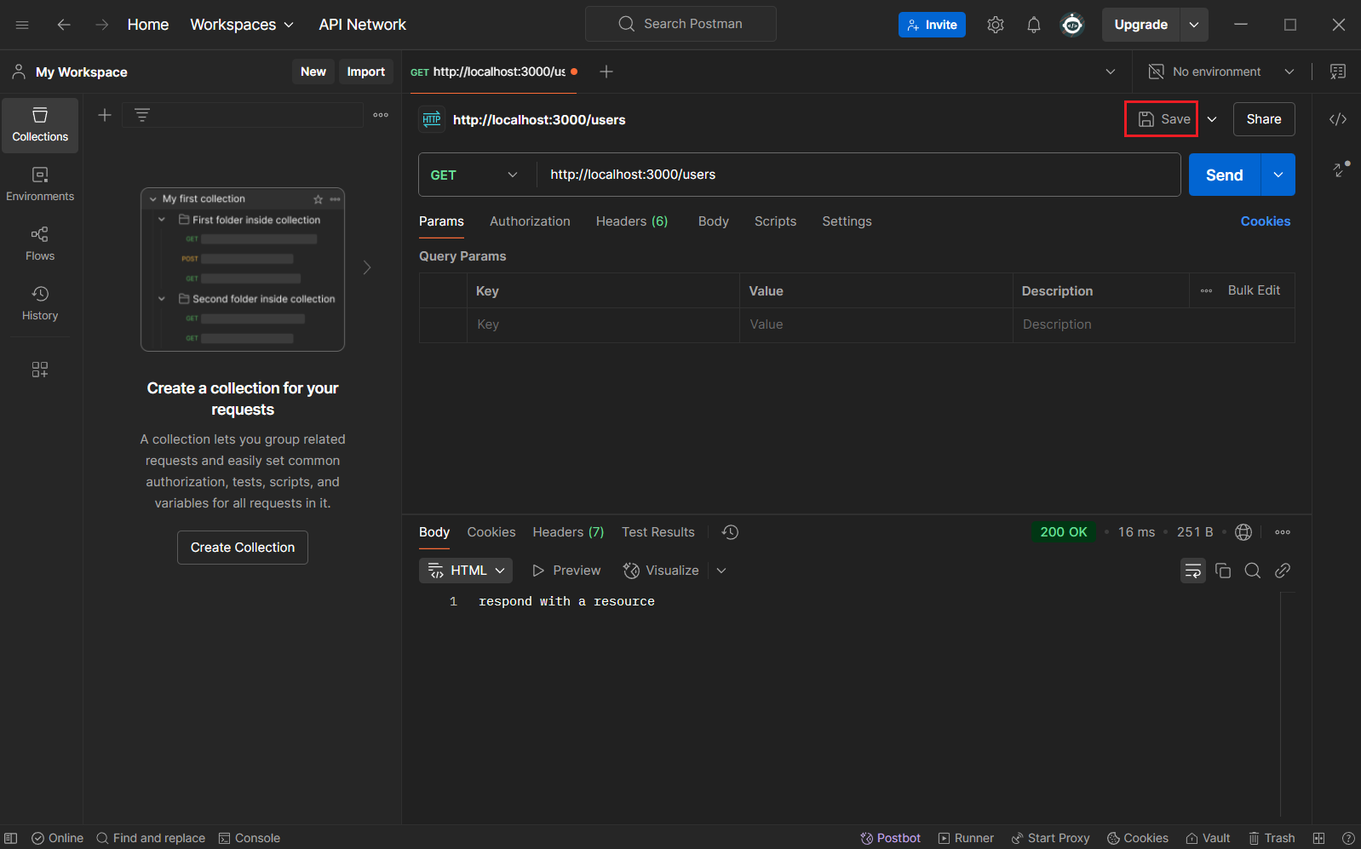Screen dimensions: 1361x849
Task: Copy response body to clipboard
Action: click(1223, 571)
